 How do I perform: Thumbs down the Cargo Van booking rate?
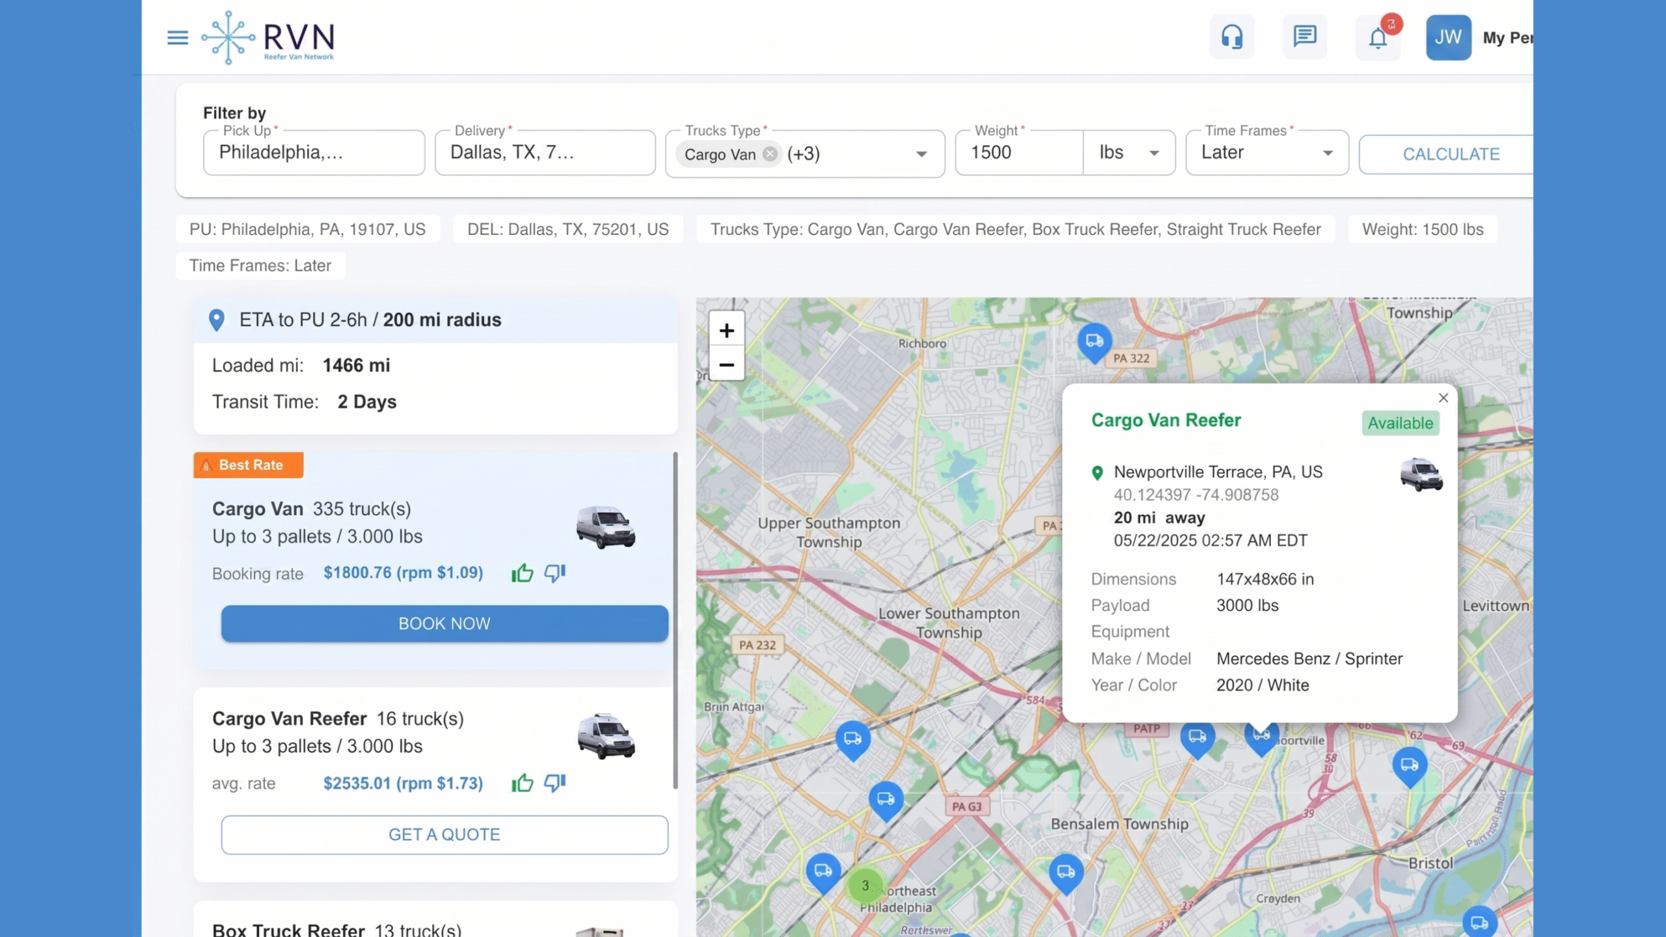pyautogui.click(x=554, y=573)
